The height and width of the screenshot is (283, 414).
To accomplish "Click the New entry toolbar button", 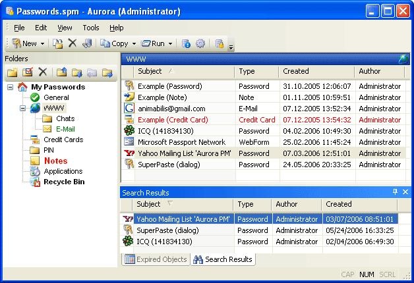I will 24,43.
